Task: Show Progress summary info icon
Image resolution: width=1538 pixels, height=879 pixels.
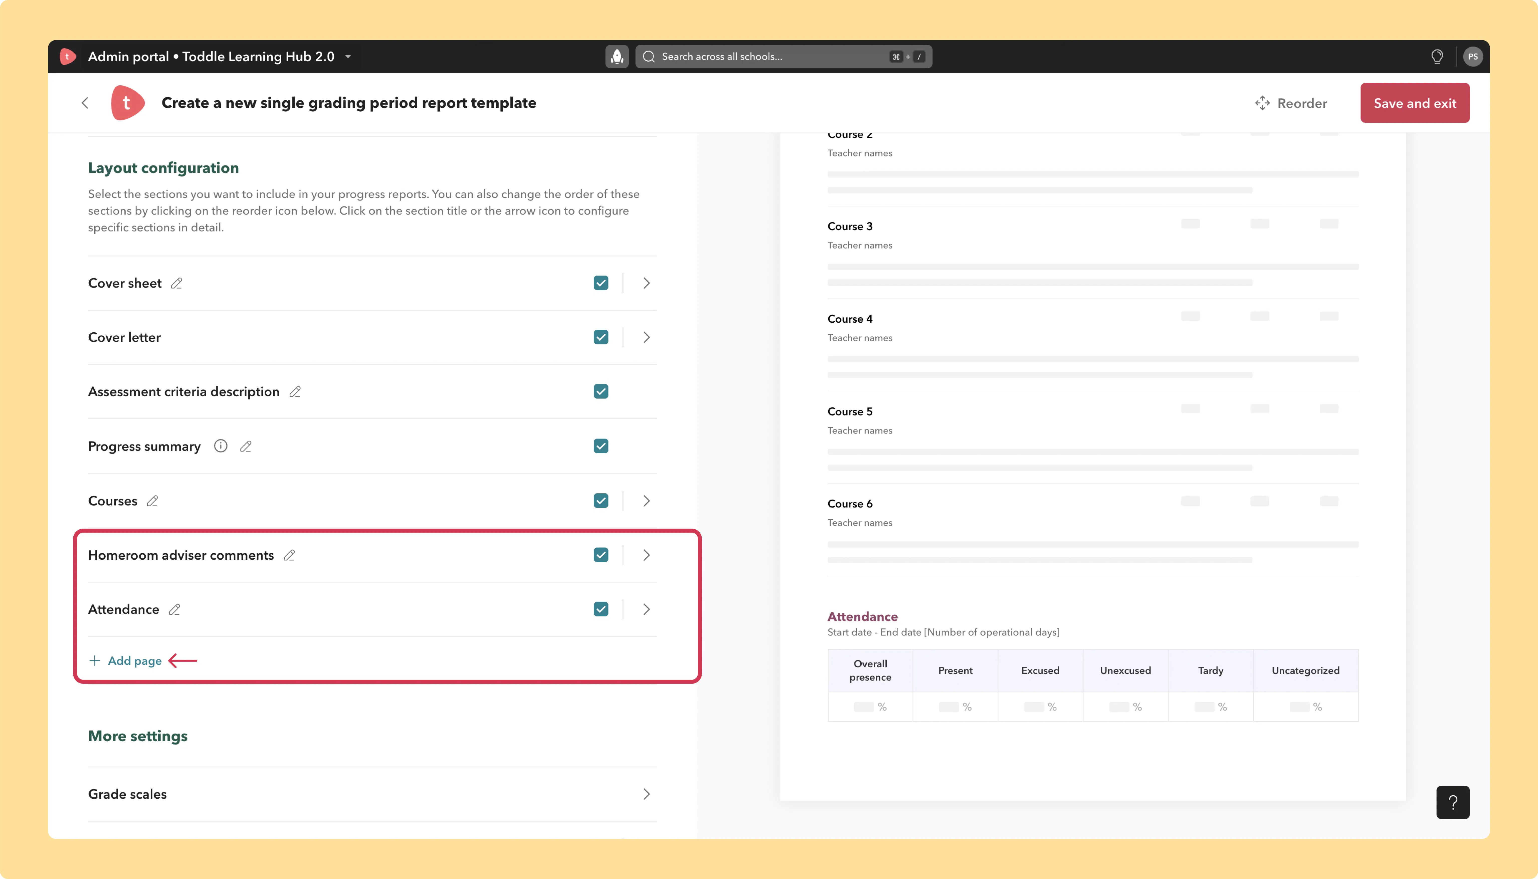Action: (x=221, y=446)
